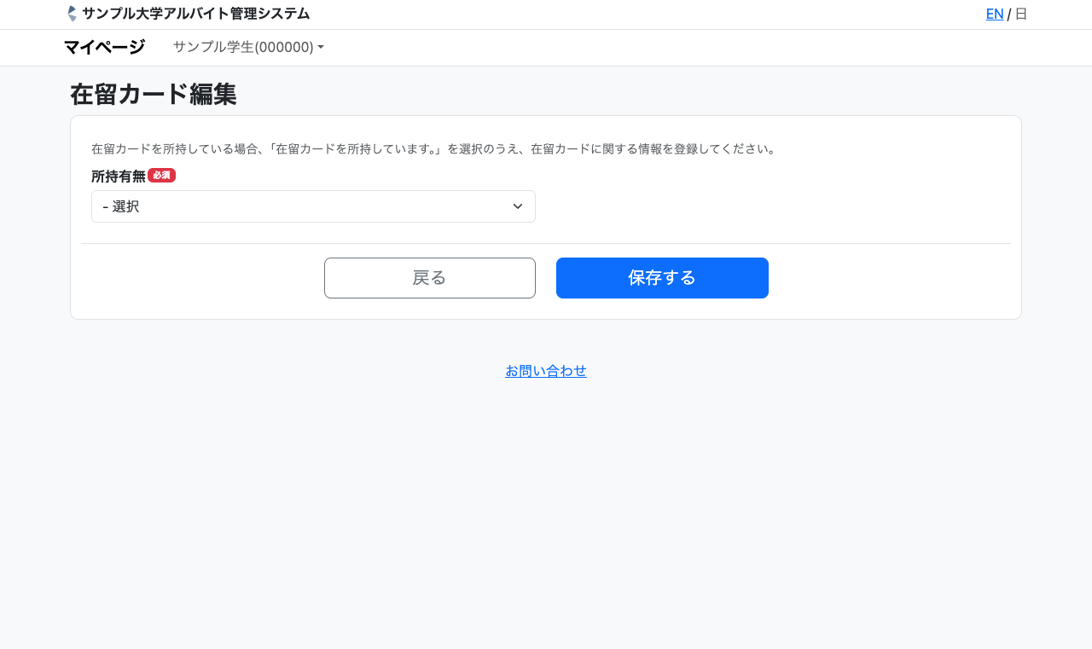Go to マイページ
The width and height of the screenshot is (1092, 649).
pos(104,47)
